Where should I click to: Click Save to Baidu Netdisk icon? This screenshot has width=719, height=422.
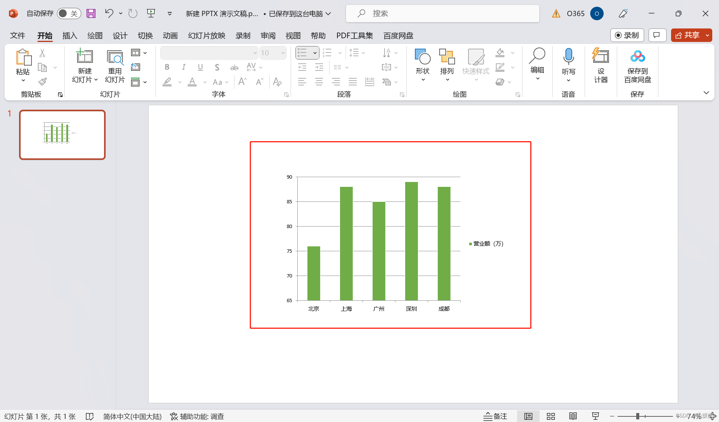(x=637, y=56)
